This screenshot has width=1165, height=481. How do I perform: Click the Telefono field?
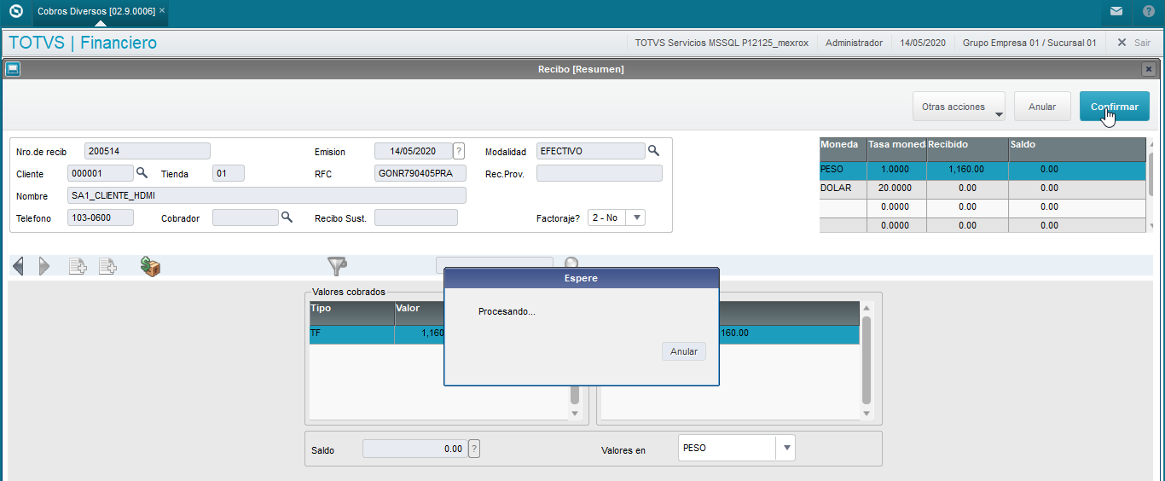tap(101, 217)
